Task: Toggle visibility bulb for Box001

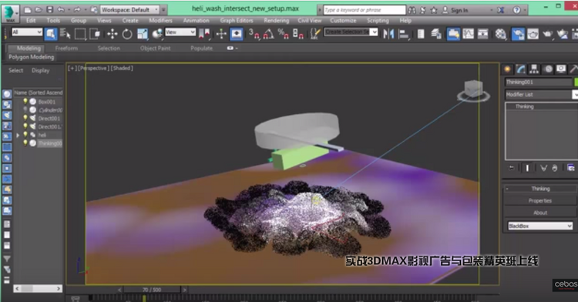Action: [x=25, y=101]
